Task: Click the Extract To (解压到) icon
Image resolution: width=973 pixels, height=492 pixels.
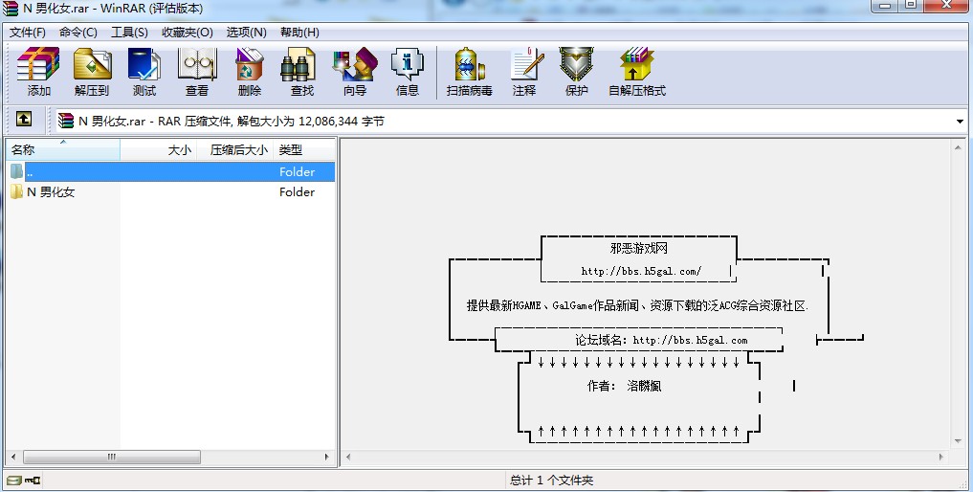Action: 92,72
